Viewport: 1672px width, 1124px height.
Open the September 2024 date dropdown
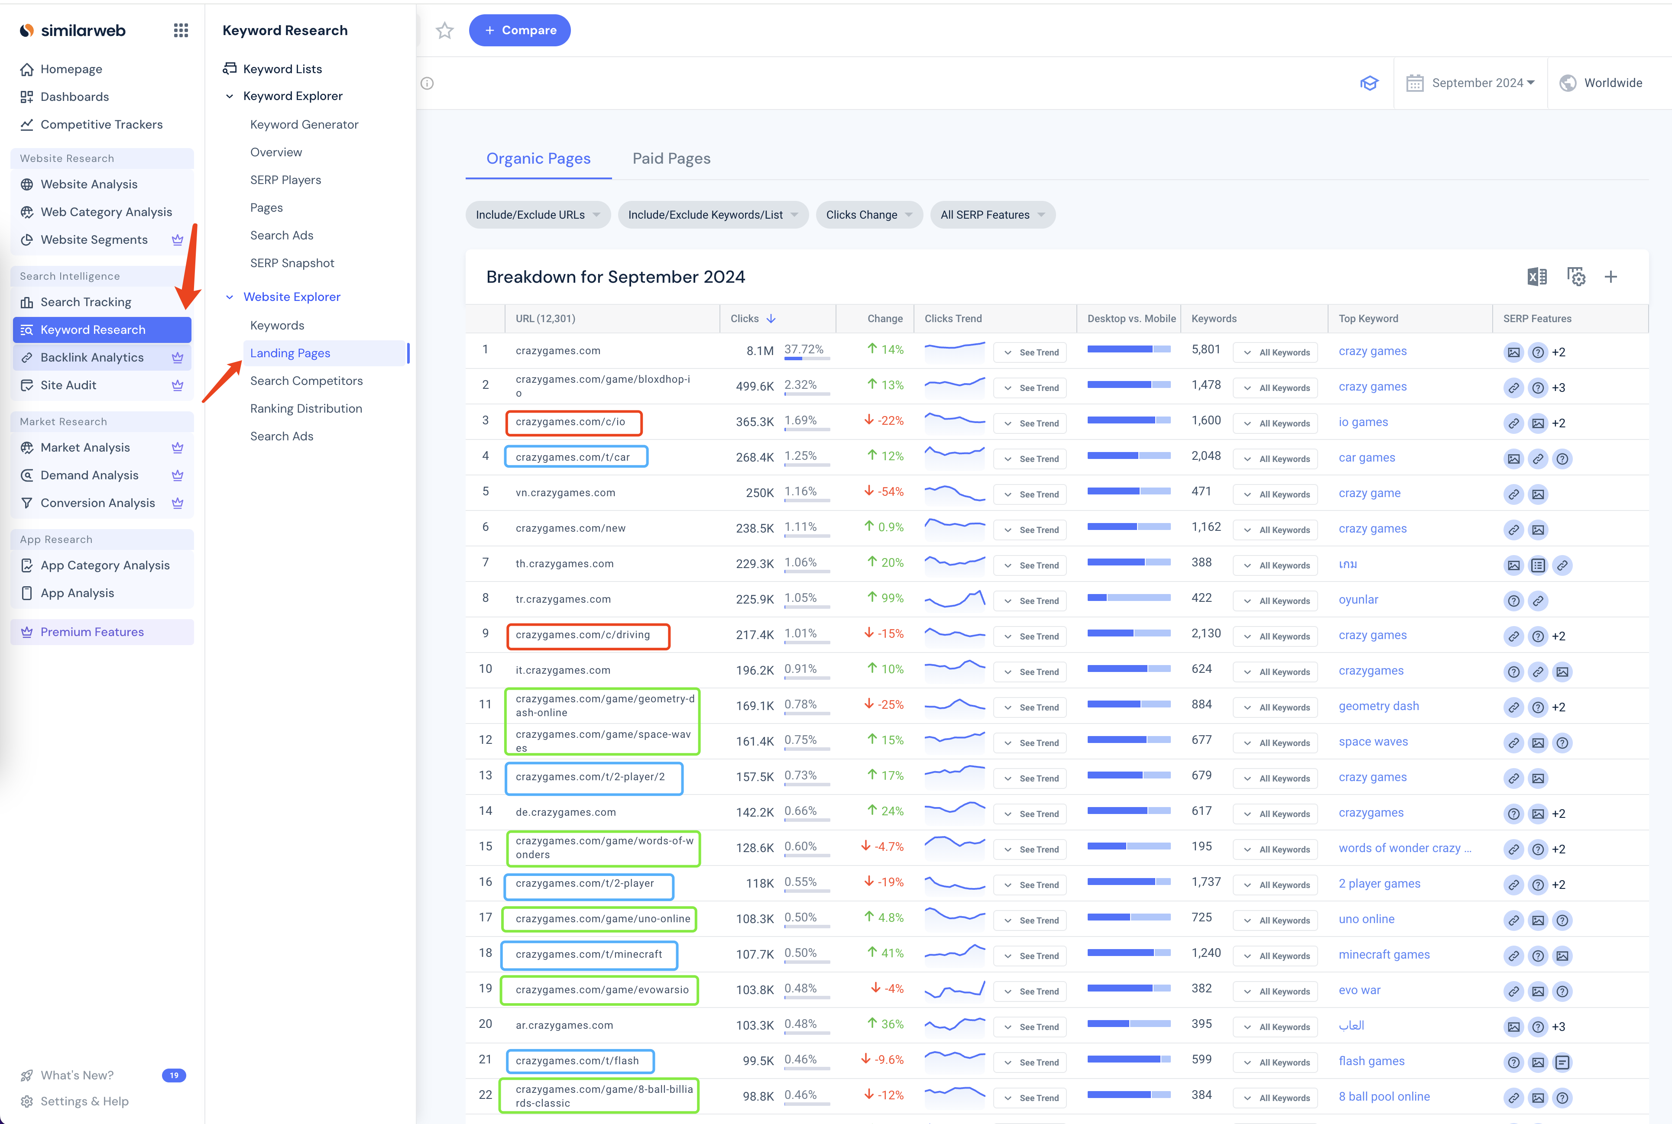pyautogui.click(x=1471, y=83)
